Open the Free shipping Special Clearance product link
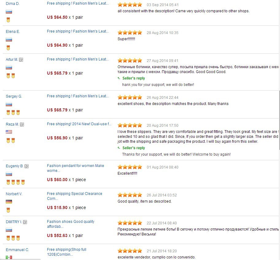The height and width of the screenshot is (260, 280). [x=75, y=196]
